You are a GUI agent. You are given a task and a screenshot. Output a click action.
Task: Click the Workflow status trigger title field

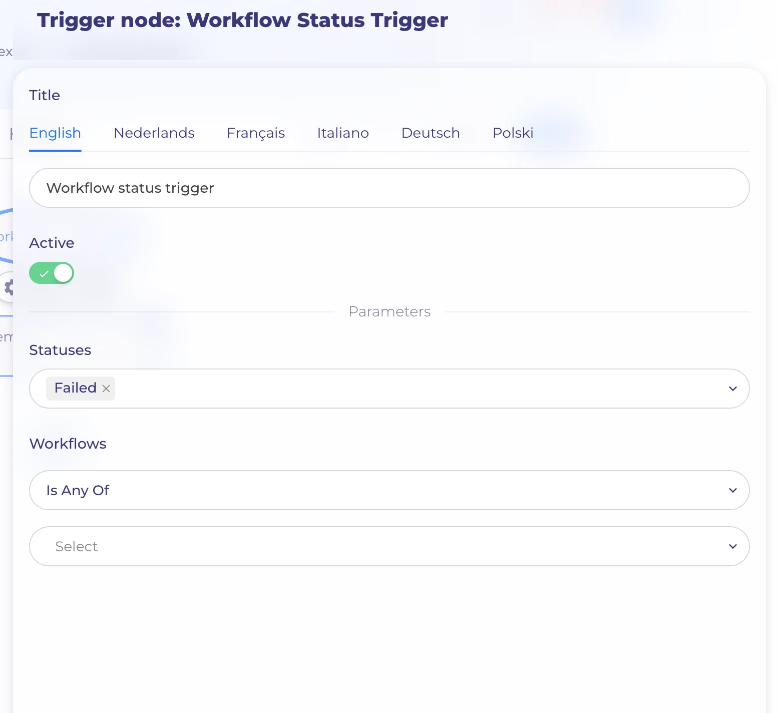pos(389,188)
